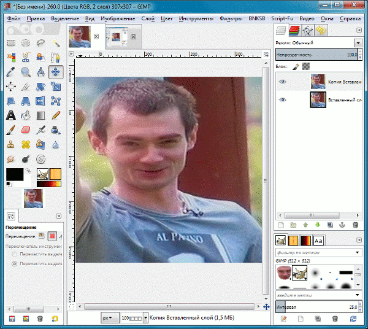Screen dimensions: 368x329
Task: Open the image ruler corner menu arrow
Action: 71,54
